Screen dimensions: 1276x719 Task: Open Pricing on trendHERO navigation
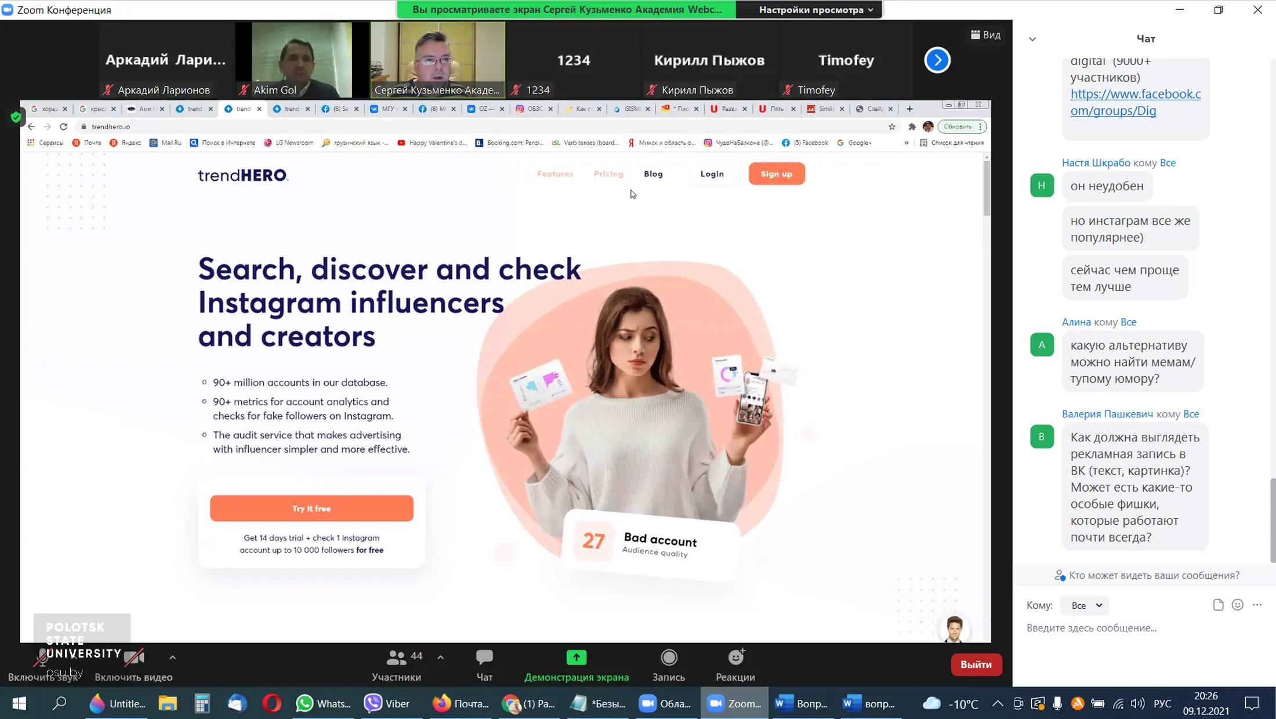[x=608, y=174]
